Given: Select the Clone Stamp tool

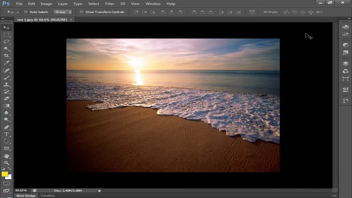Looking at the screenshot, I should pyautogui.click(x=7, y=84).
